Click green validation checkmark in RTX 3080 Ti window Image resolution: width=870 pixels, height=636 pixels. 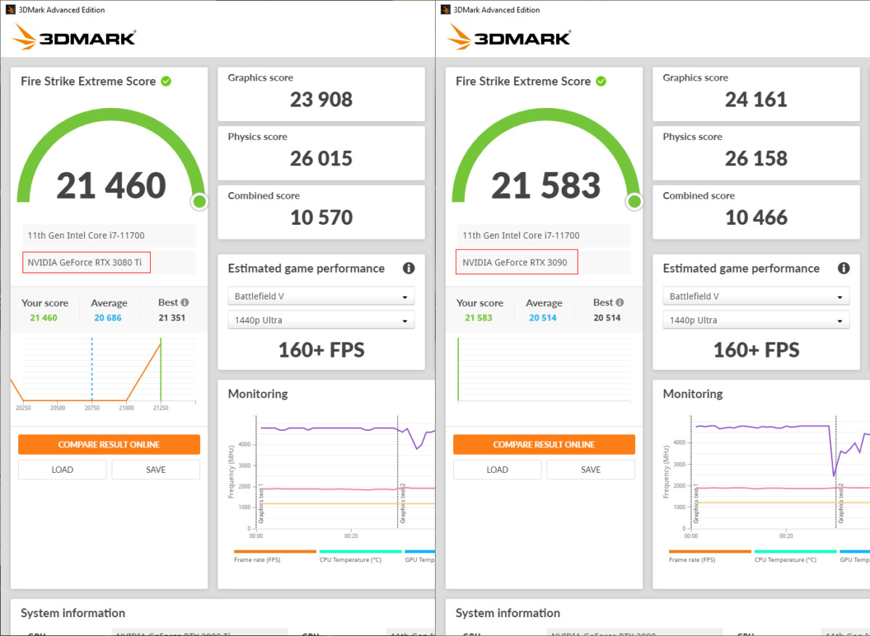[x=166, y=81]
